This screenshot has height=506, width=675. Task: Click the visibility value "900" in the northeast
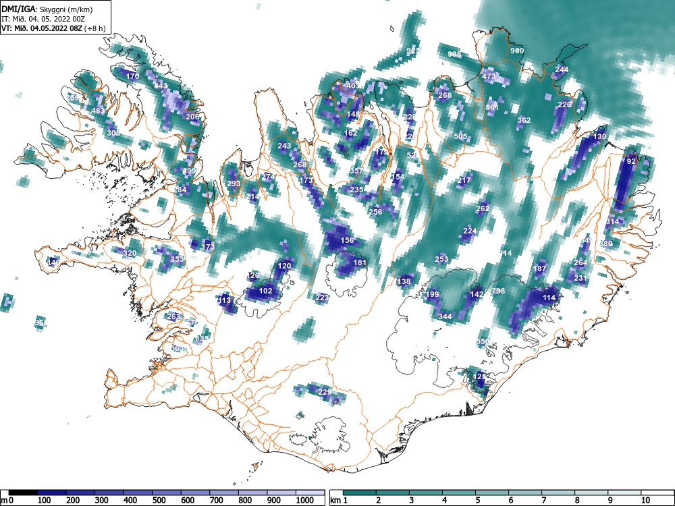tap(517, 51)
